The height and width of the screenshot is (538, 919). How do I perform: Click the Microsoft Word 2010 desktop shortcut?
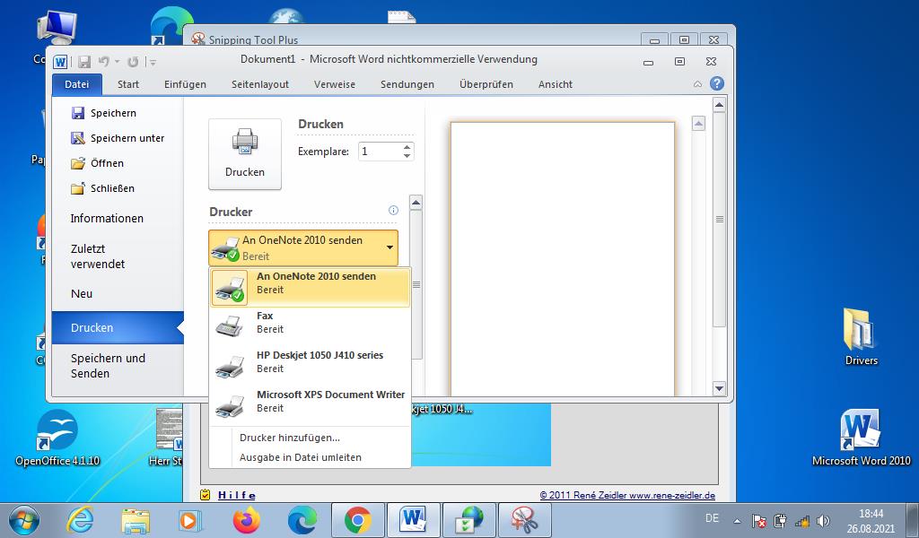[861, 438]
